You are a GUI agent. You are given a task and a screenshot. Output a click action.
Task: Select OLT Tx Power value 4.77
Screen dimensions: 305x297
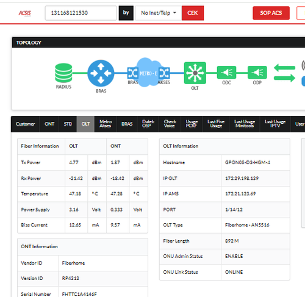pos(74,163)
